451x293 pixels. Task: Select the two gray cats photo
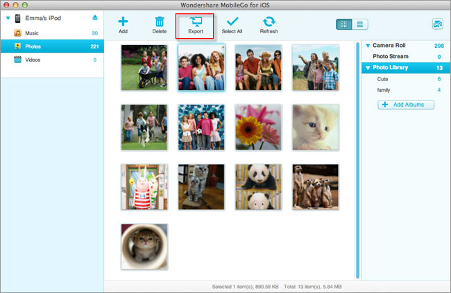(201, 187)
